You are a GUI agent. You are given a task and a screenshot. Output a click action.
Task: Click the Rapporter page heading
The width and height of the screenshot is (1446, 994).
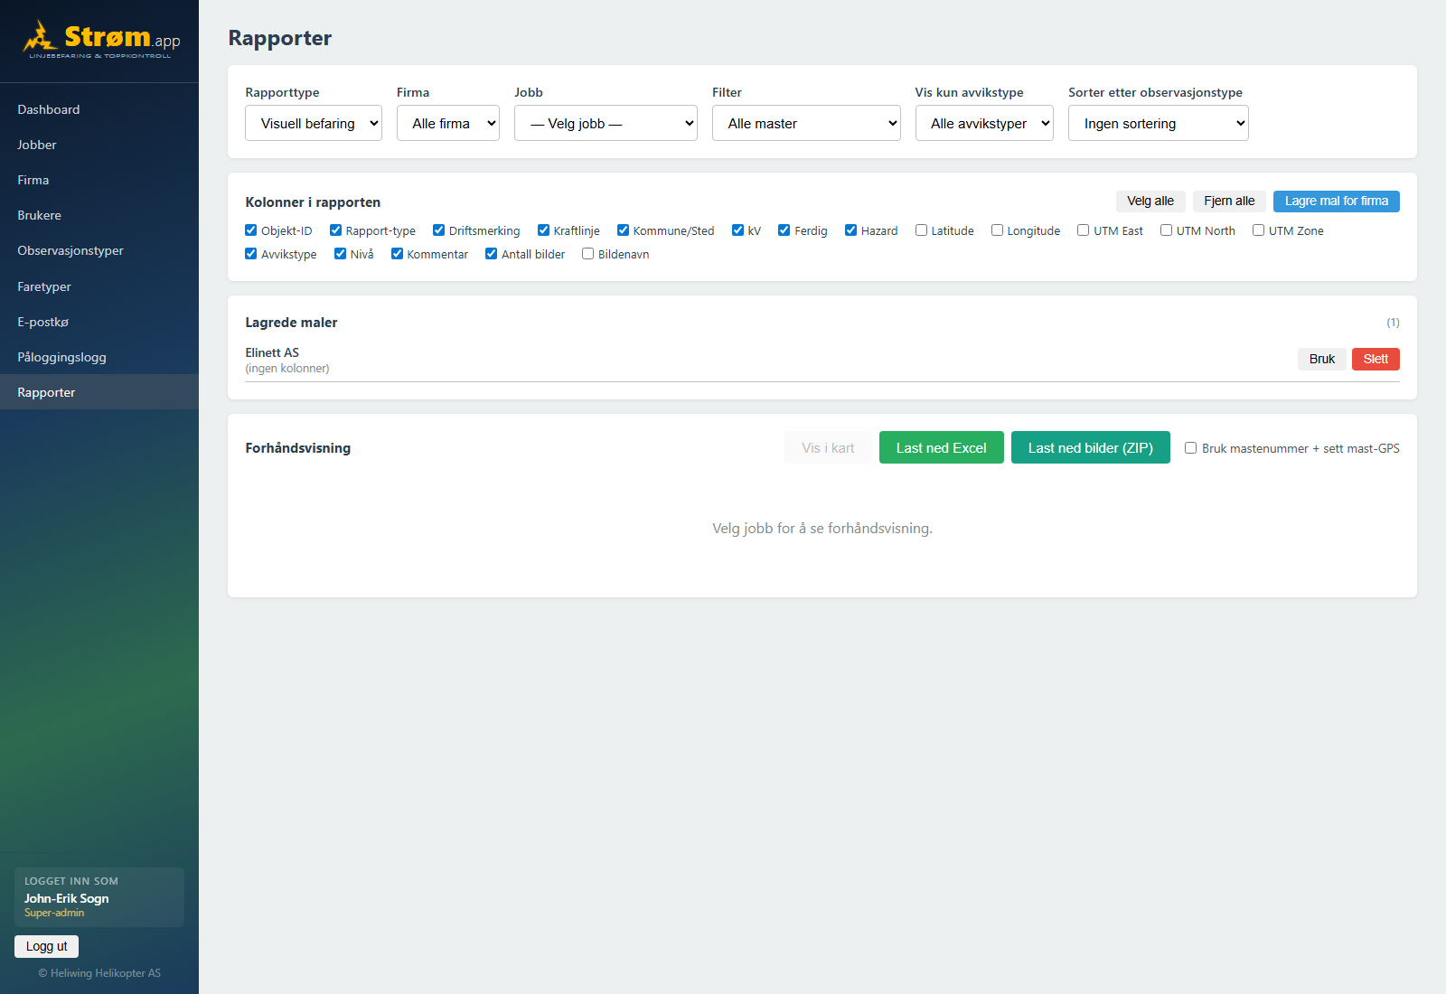[280, 38]
